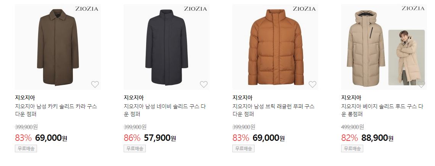Select the 57,900원 sale price
The image size is (435, 166).
(160, 138)
